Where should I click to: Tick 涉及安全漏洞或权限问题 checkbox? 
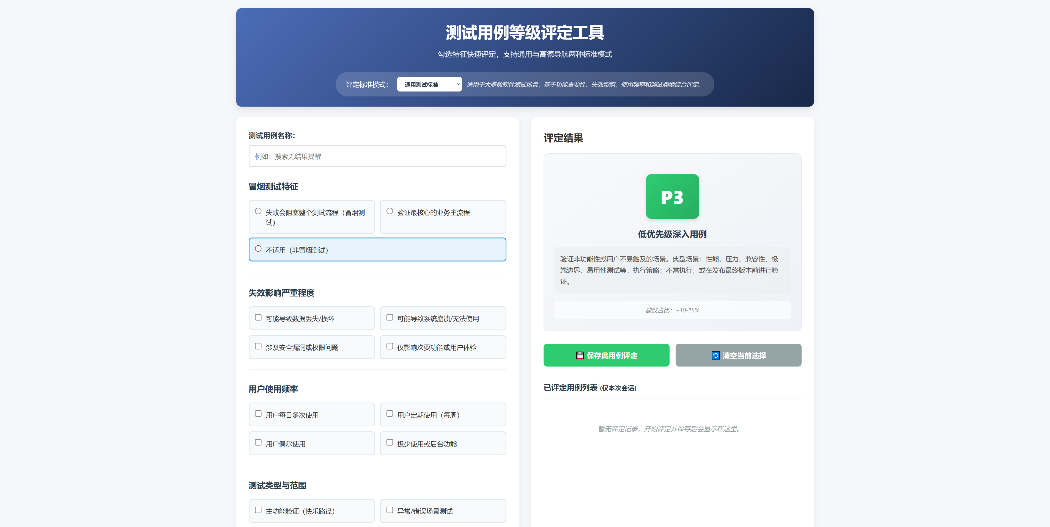point(258,346)
